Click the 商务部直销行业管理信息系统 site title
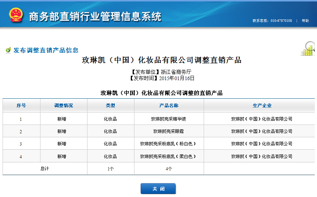 click(95, 16)
